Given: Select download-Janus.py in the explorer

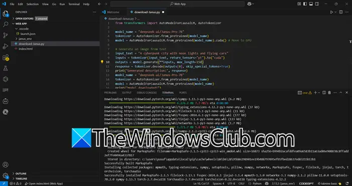Looking at the screenshot, I should [x=31, y=44].
